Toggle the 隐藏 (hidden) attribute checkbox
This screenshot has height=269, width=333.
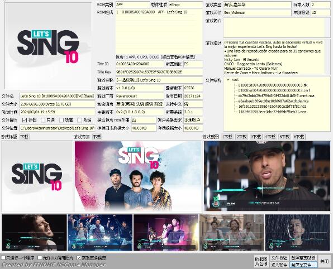[x=61, y=121]
